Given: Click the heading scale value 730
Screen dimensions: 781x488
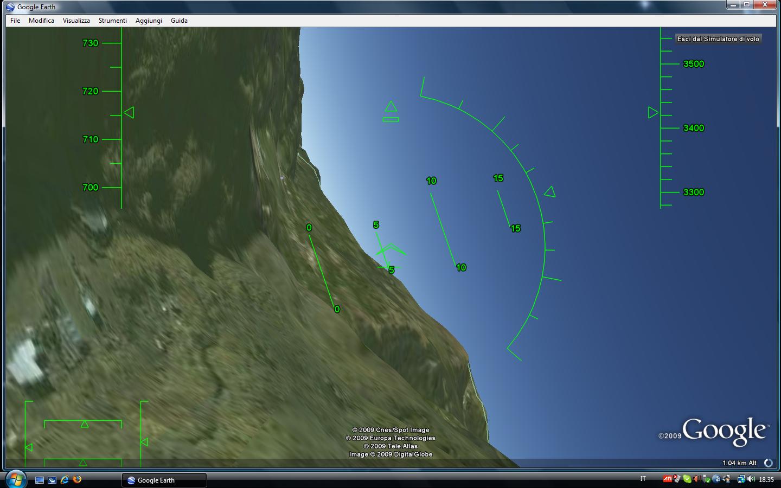Looking at the screenshot, I should point(91,43).
